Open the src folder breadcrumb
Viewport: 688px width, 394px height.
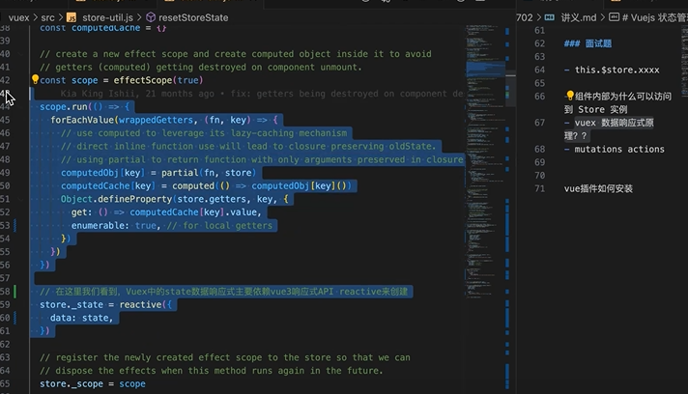click(x=47, y=17)
